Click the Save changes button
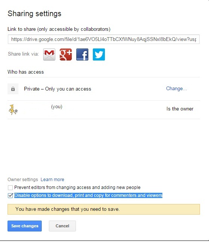This screenshot has height=242, width=209. click(x=24, y=226)
